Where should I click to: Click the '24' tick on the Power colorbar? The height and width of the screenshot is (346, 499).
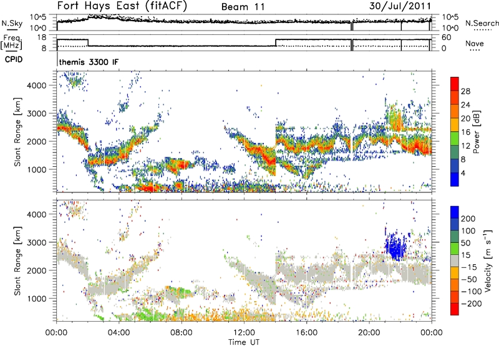[465, 105]
